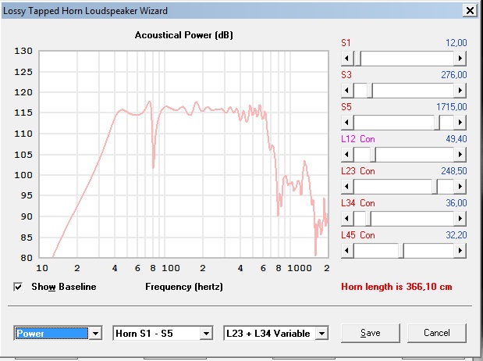Click the L45 value 32,20
The image size is (483, 361).
(456, 235)
